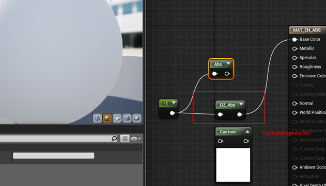The width and height of the screenshot is (326, 186).
Task: Select the cube preview mesh icon
Action: point(127,118)
